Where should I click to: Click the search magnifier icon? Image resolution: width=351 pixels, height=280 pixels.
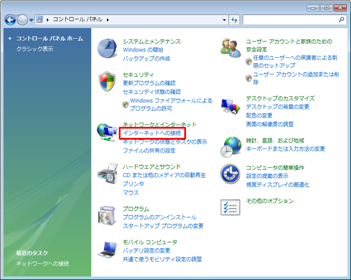point(342,20)
